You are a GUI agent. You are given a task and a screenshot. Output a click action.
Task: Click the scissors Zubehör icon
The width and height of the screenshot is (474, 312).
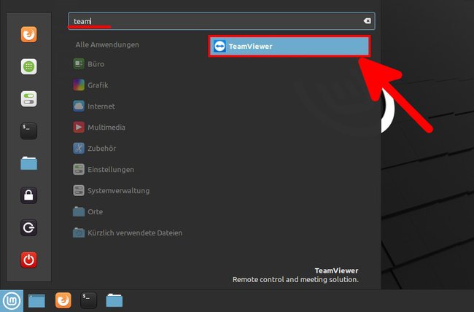79,149
